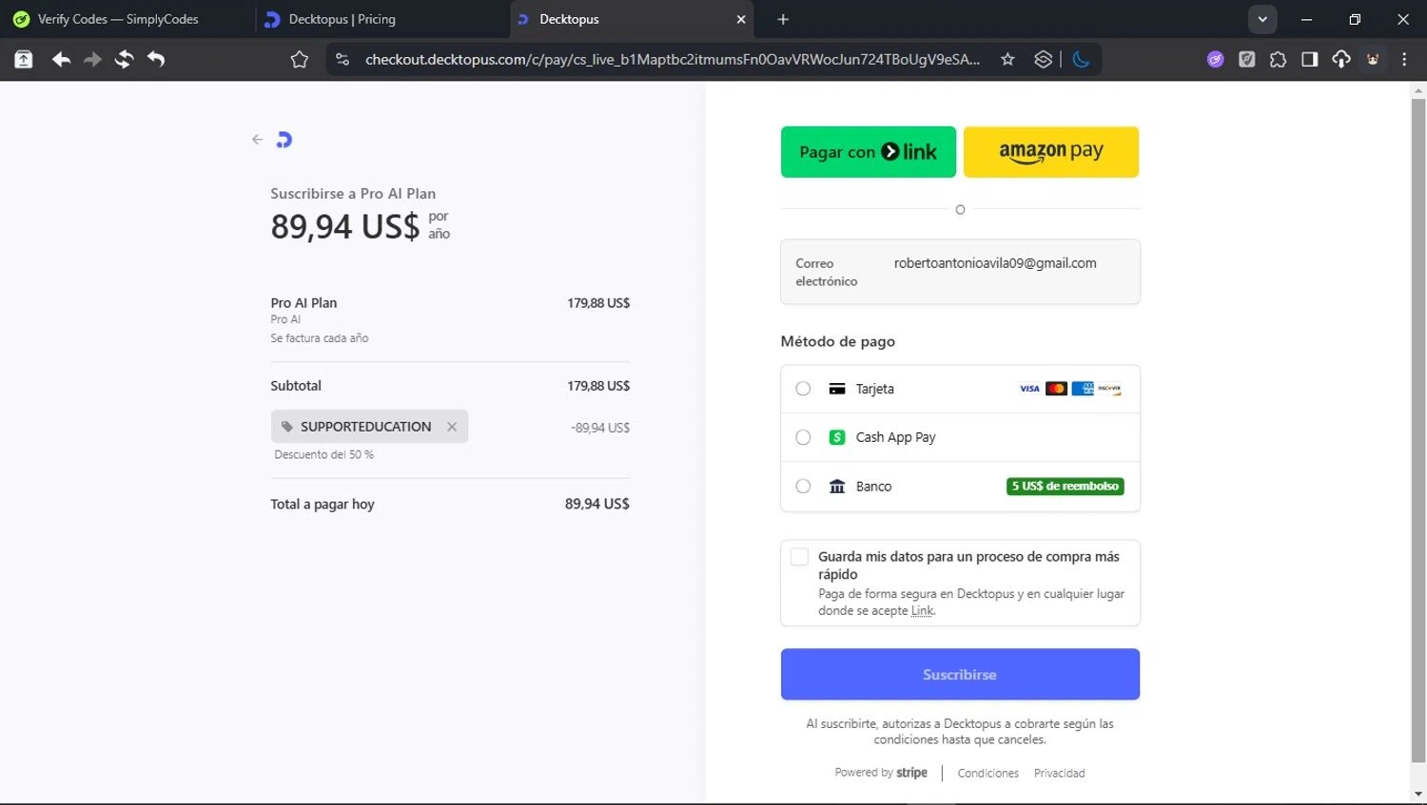Open the Link hyperlink in save-data text
Viewport: 1427px width, 805px height.
click(x=922, y=611)
